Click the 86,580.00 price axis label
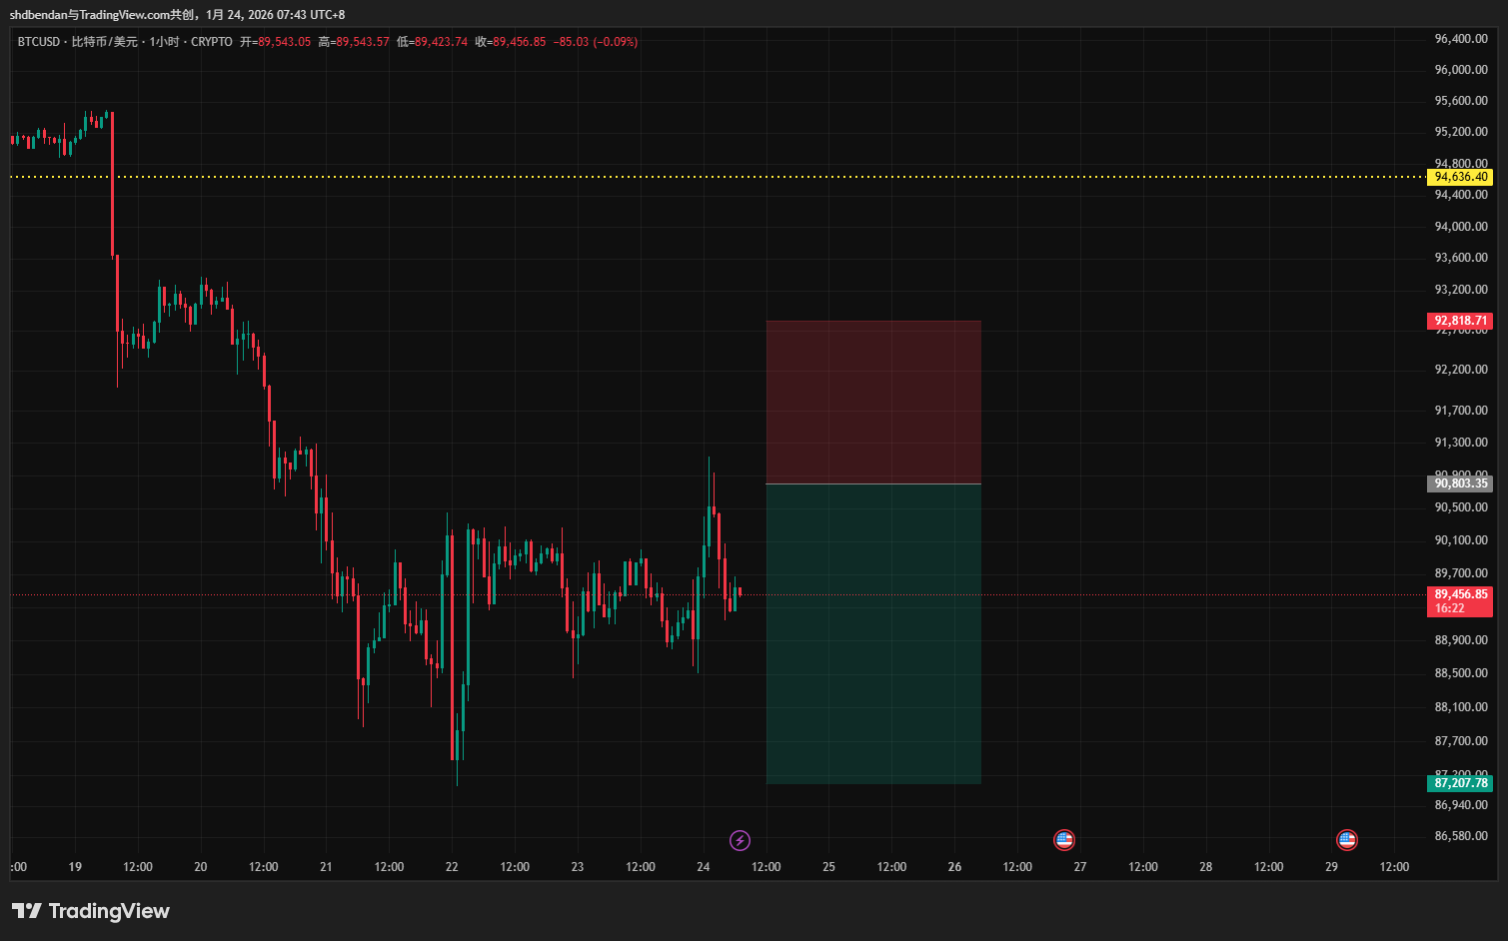Viewport: 1508px width, 941px height. 1461,836
